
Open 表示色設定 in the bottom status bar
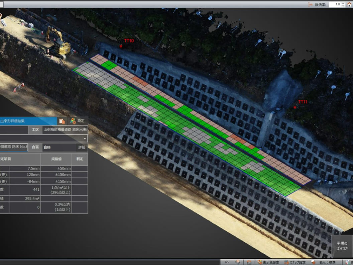click(268, 262)
